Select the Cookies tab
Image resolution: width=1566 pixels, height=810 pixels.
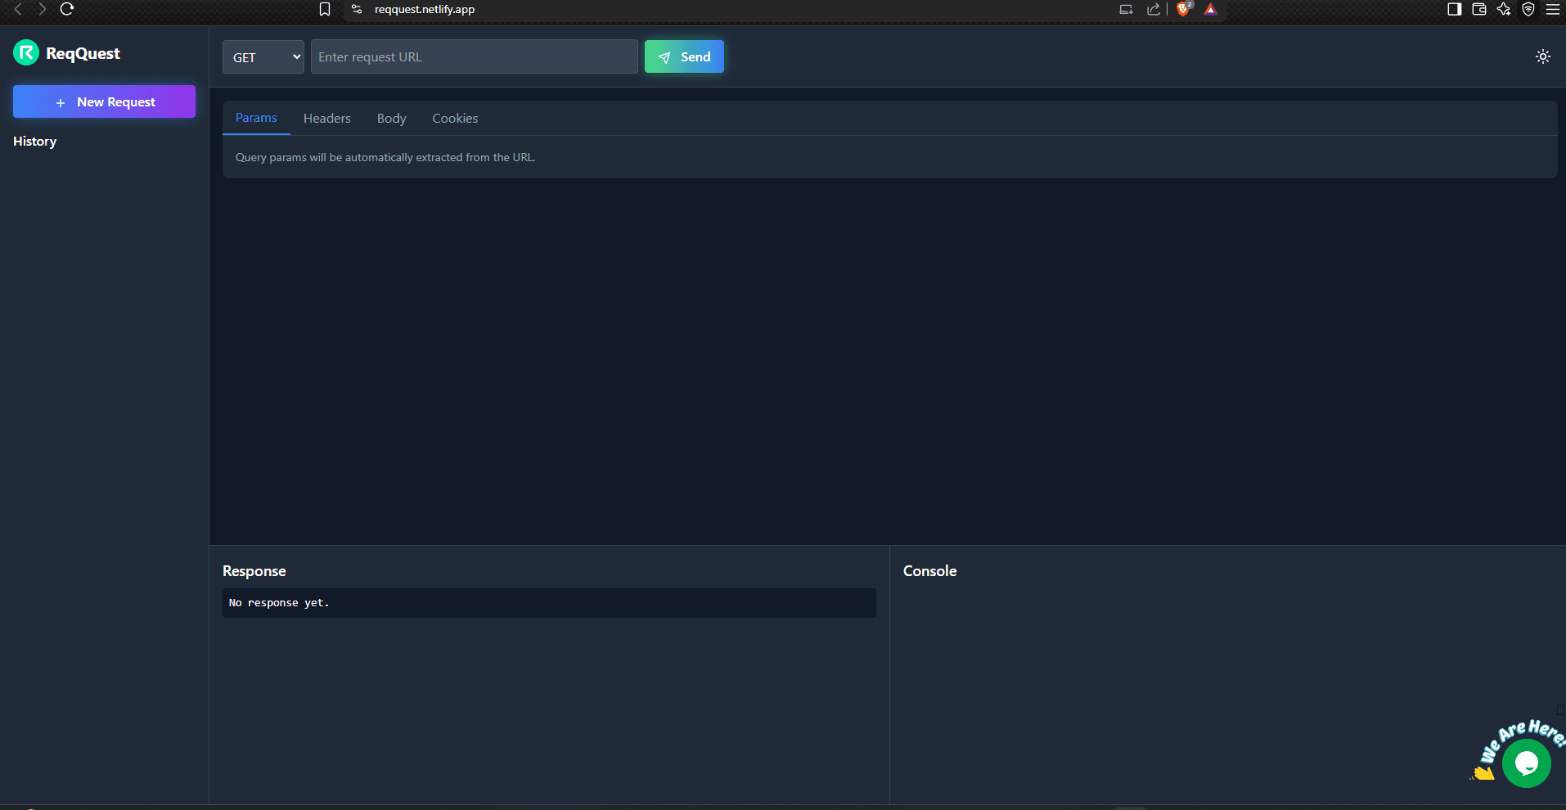pos(454,118)
